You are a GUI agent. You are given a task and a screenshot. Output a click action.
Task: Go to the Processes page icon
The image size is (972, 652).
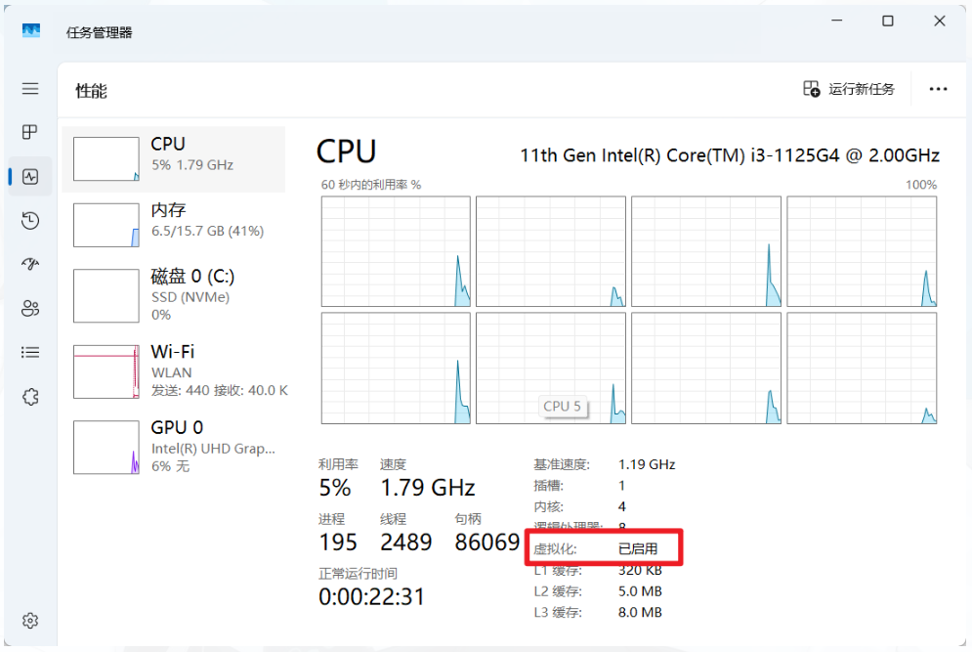click(x=29, y=132)
